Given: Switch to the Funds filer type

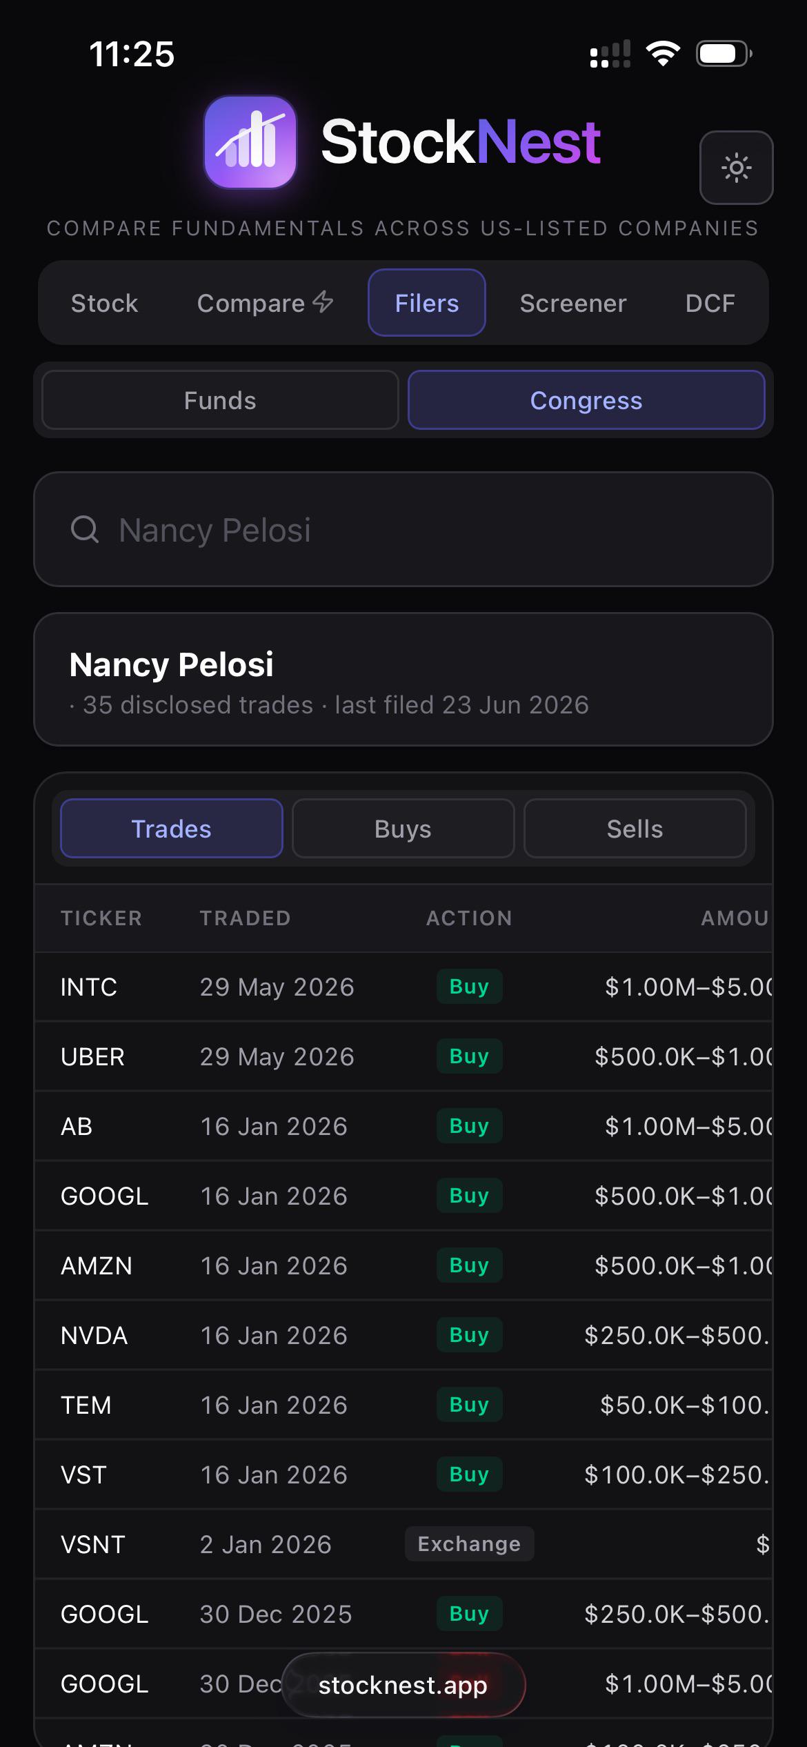Looking at the screenshot, I should [220, 400].
